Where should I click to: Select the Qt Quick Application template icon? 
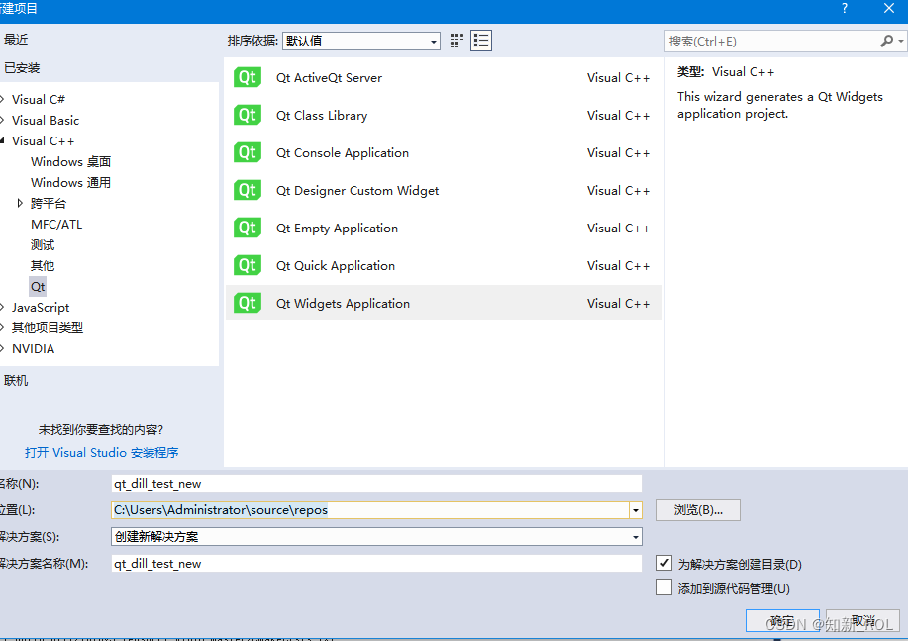click(247, 265)
